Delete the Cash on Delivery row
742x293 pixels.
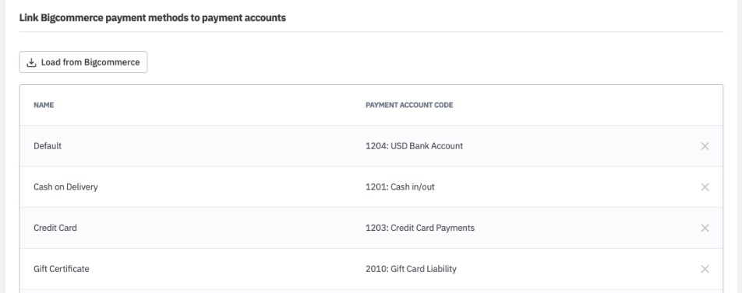tap(705, 187)
